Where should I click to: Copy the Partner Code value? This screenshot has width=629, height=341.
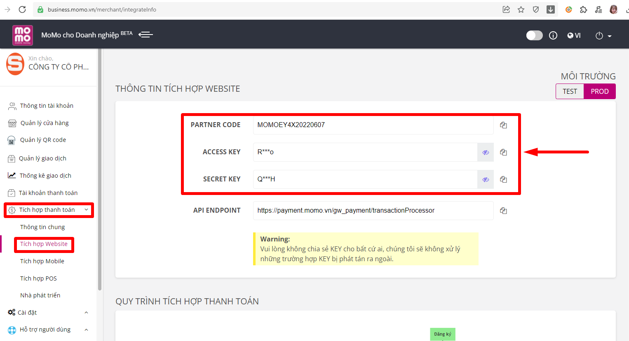point(503,125)
